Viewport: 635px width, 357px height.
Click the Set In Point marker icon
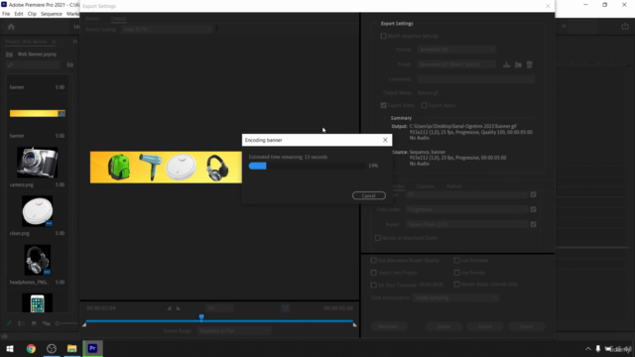coord(170,308)
